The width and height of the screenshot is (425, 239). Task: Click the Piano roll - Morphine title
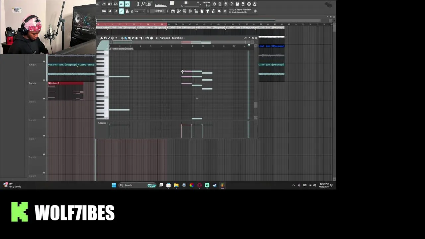(x=171, y=38)
